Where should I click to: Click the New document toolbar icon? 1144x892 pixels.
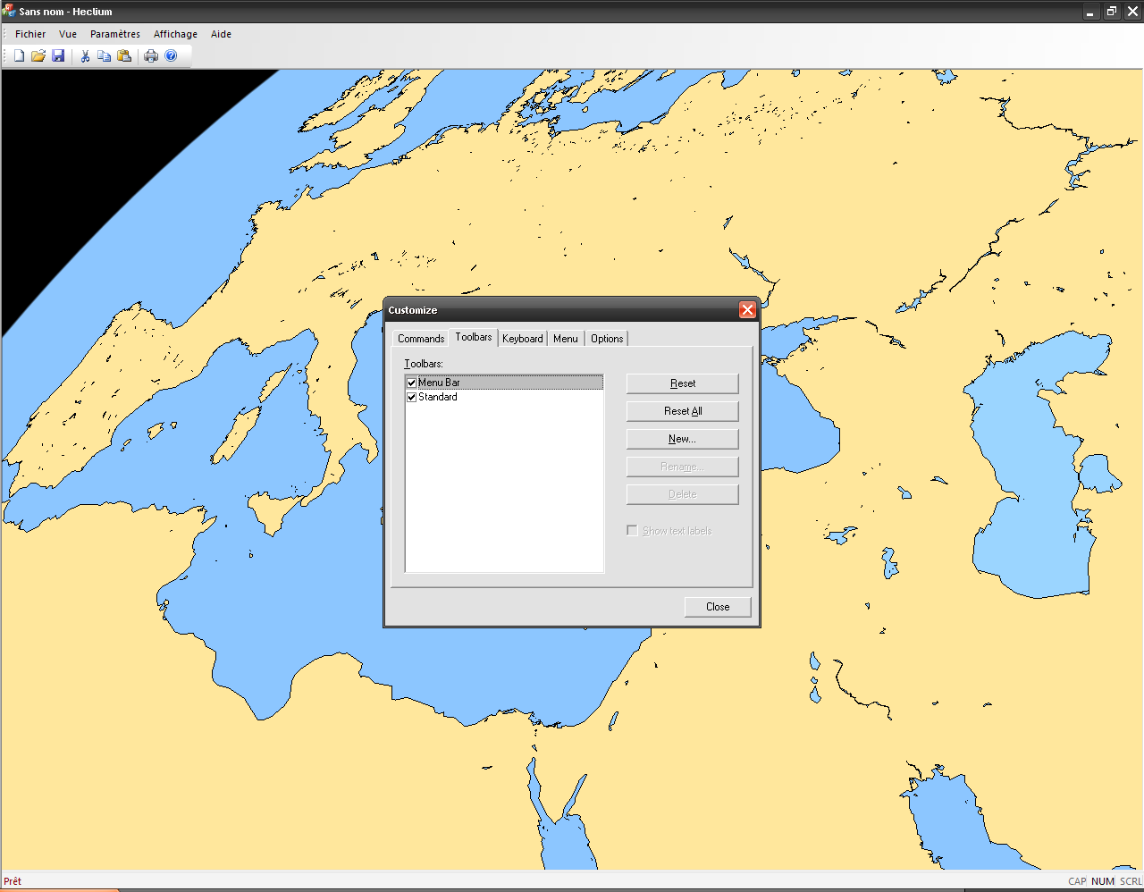[19, 56]
